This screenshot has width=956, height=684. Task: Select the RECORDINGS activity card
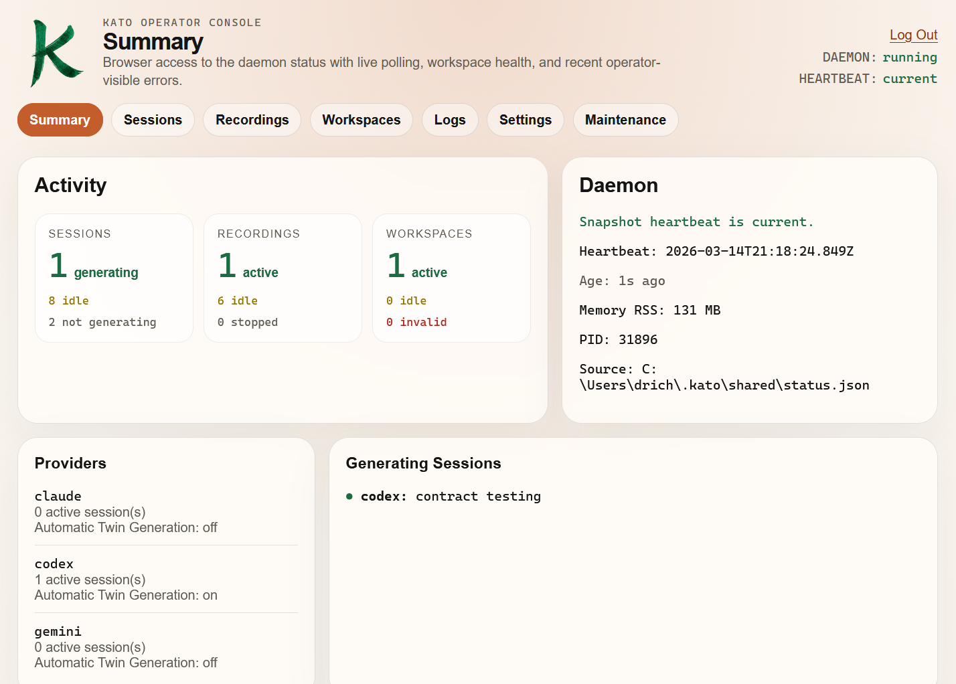coord(283,278)
